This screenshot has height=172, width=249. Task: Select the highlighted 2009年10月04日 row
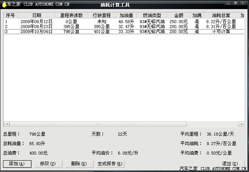[124, 31]
